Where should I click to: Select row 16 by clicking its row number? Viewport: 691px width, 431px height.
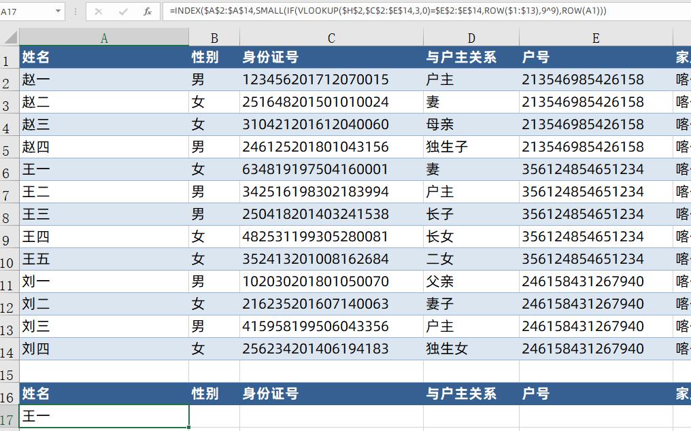pos(7,394)
